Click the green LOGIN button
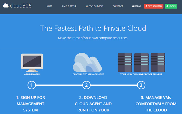 [x=171, y=6]
